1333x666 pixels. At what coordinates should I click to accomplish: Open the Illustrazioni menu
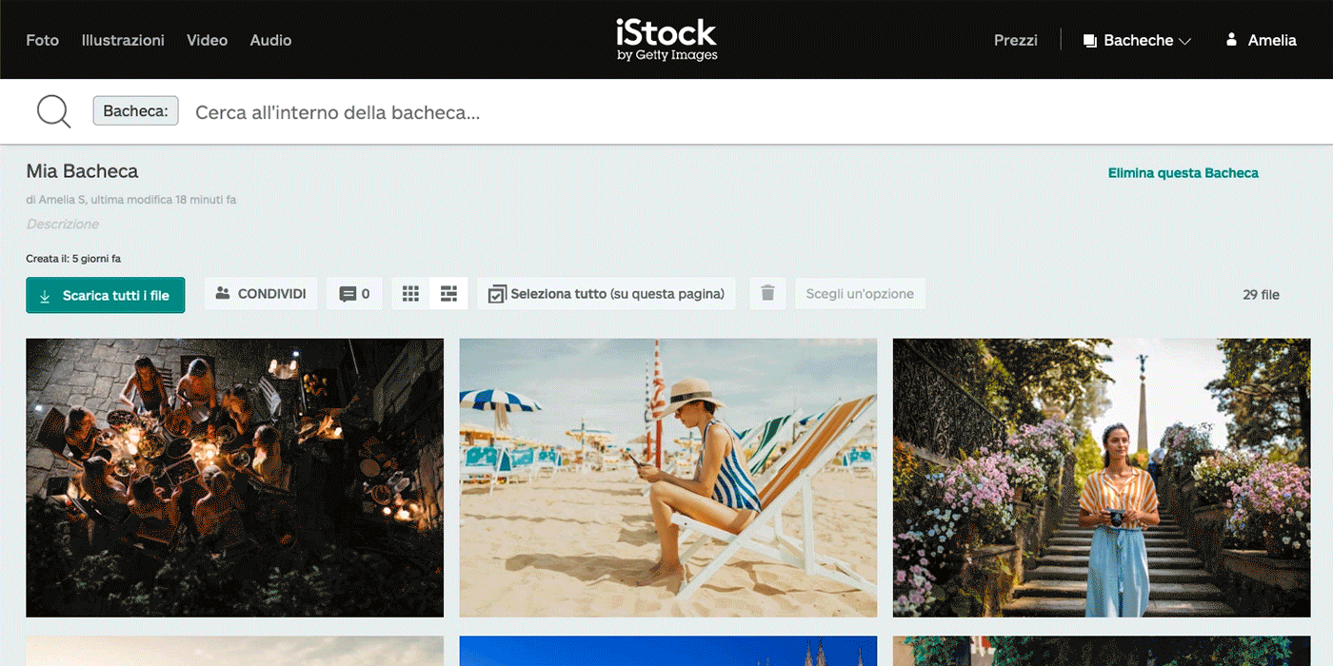pyautogui.click(x=123, y=40)
